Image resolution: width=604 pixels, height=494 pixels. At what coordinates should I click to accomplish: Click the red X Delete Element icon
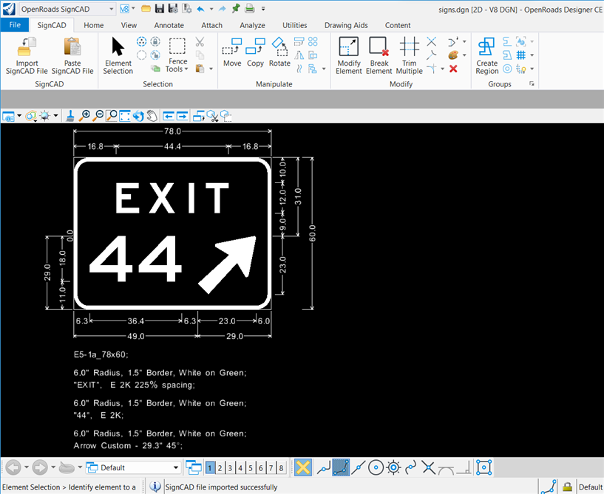pos(453,69)
